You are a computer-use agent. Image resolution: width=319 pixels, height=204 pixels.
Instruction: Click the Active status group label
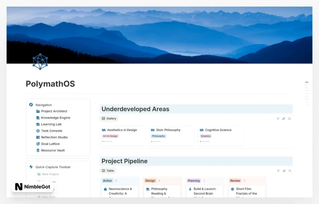107,181
